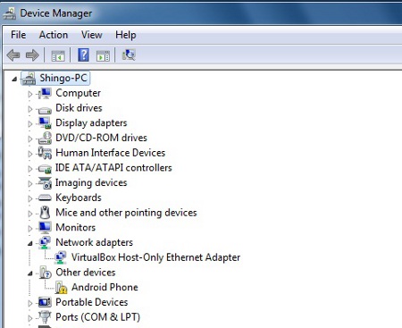Expand the Computer category arrow
402x328 pixels.
pos(30,94)
